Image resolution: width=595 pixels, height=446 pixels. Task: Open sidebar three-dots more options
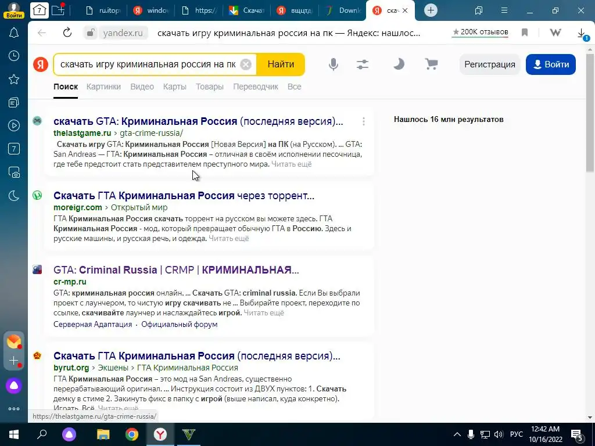pyautogui.click(x=14, y=409)
